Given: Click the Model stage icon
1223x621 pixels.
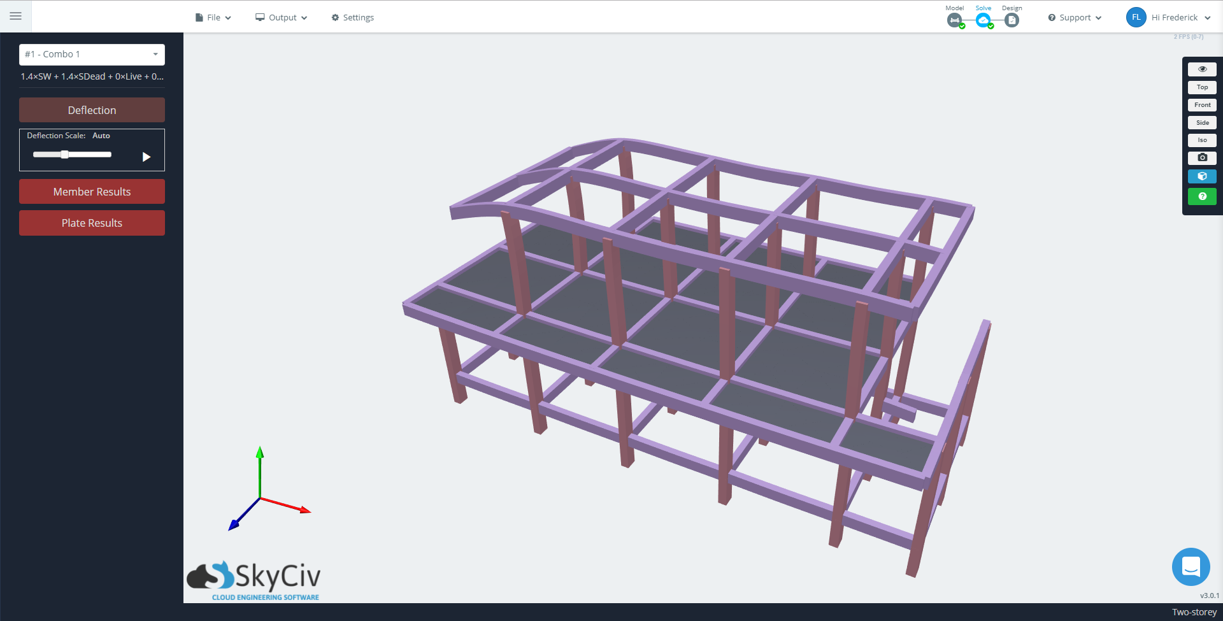Looking at the screenshot, I should click(x=954, y=20).
